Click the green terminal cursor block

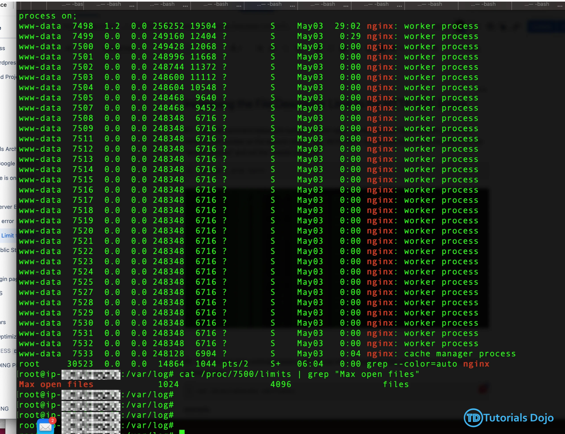pyautogui.click(x=182, y=432)
